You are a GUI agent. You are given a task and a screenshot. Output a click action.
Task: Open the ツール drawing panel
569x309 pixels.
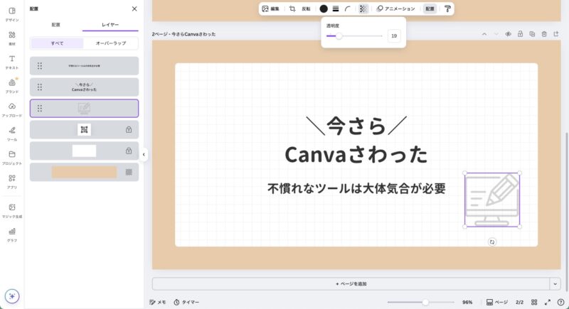(x=12, y=134)
